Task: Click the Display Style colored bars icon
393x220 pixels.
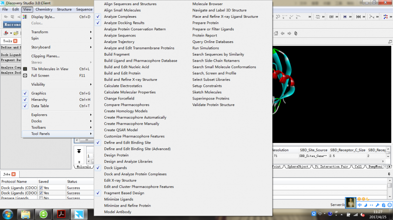Action: [25, 17]
